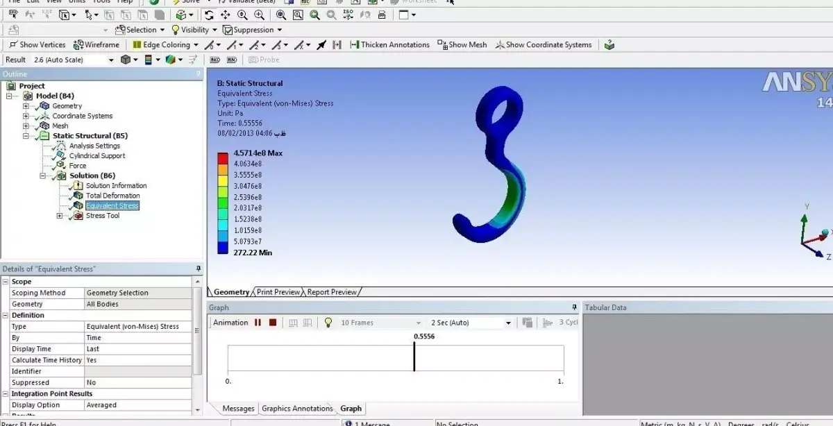Click the Random Colors annotation arrow icon
The width and height of the screenshot is (833, 426).
321,45
